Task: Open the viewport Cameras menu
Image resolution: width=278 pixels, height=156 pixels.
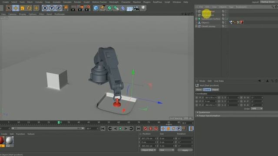Action: [x=12, y=14]
